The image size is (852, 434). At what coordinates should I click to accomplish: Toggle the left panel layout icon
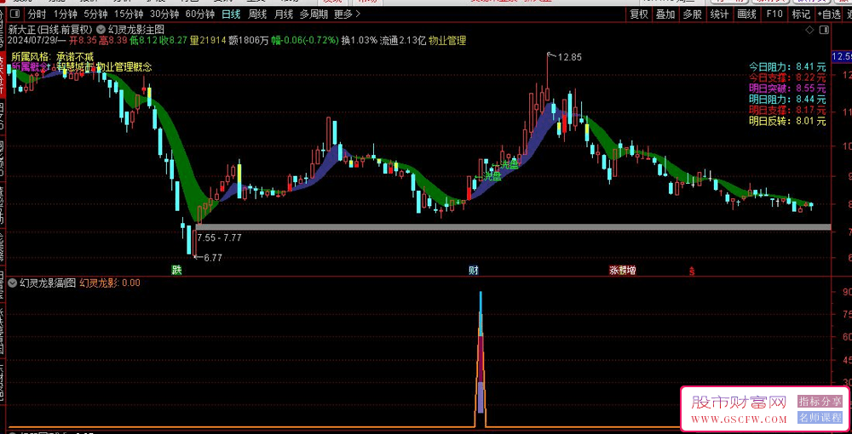pyautogui.click(x=14, y=14)
